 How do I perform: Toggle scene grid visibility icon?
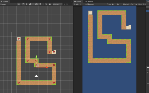pos(41,4)
